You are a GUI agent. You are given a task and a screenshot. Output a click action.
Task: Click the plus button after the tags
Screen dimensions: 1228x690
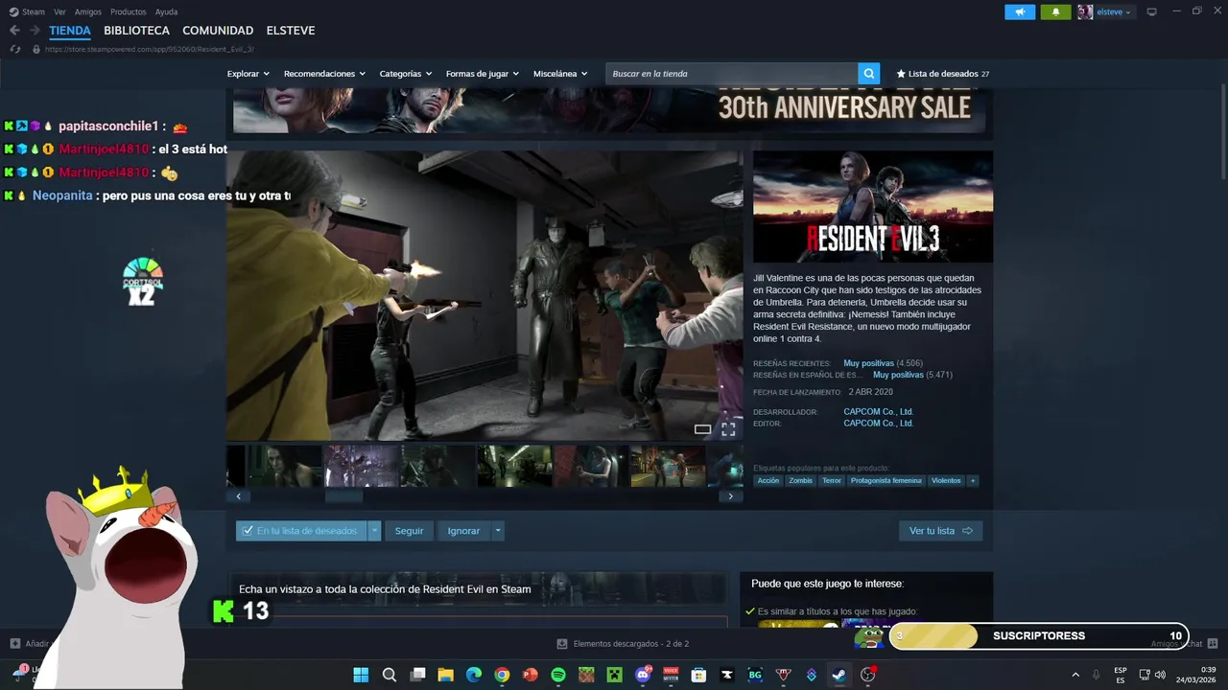click(972, 481)
